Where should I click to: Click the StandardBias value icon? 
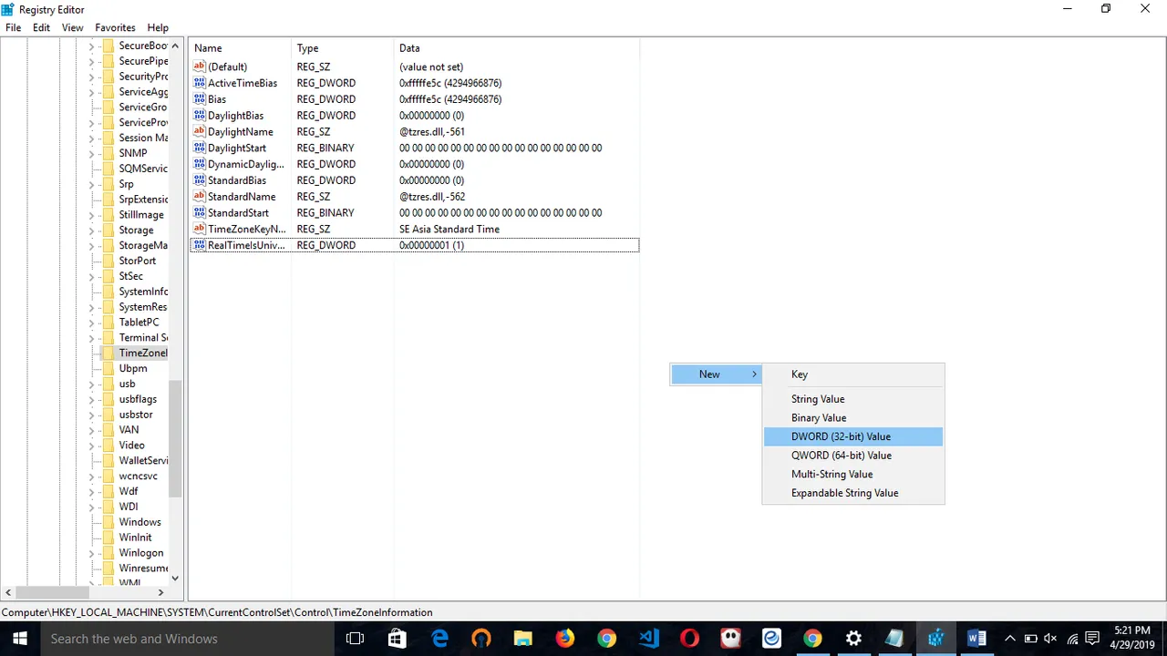(x=200, y=180)
